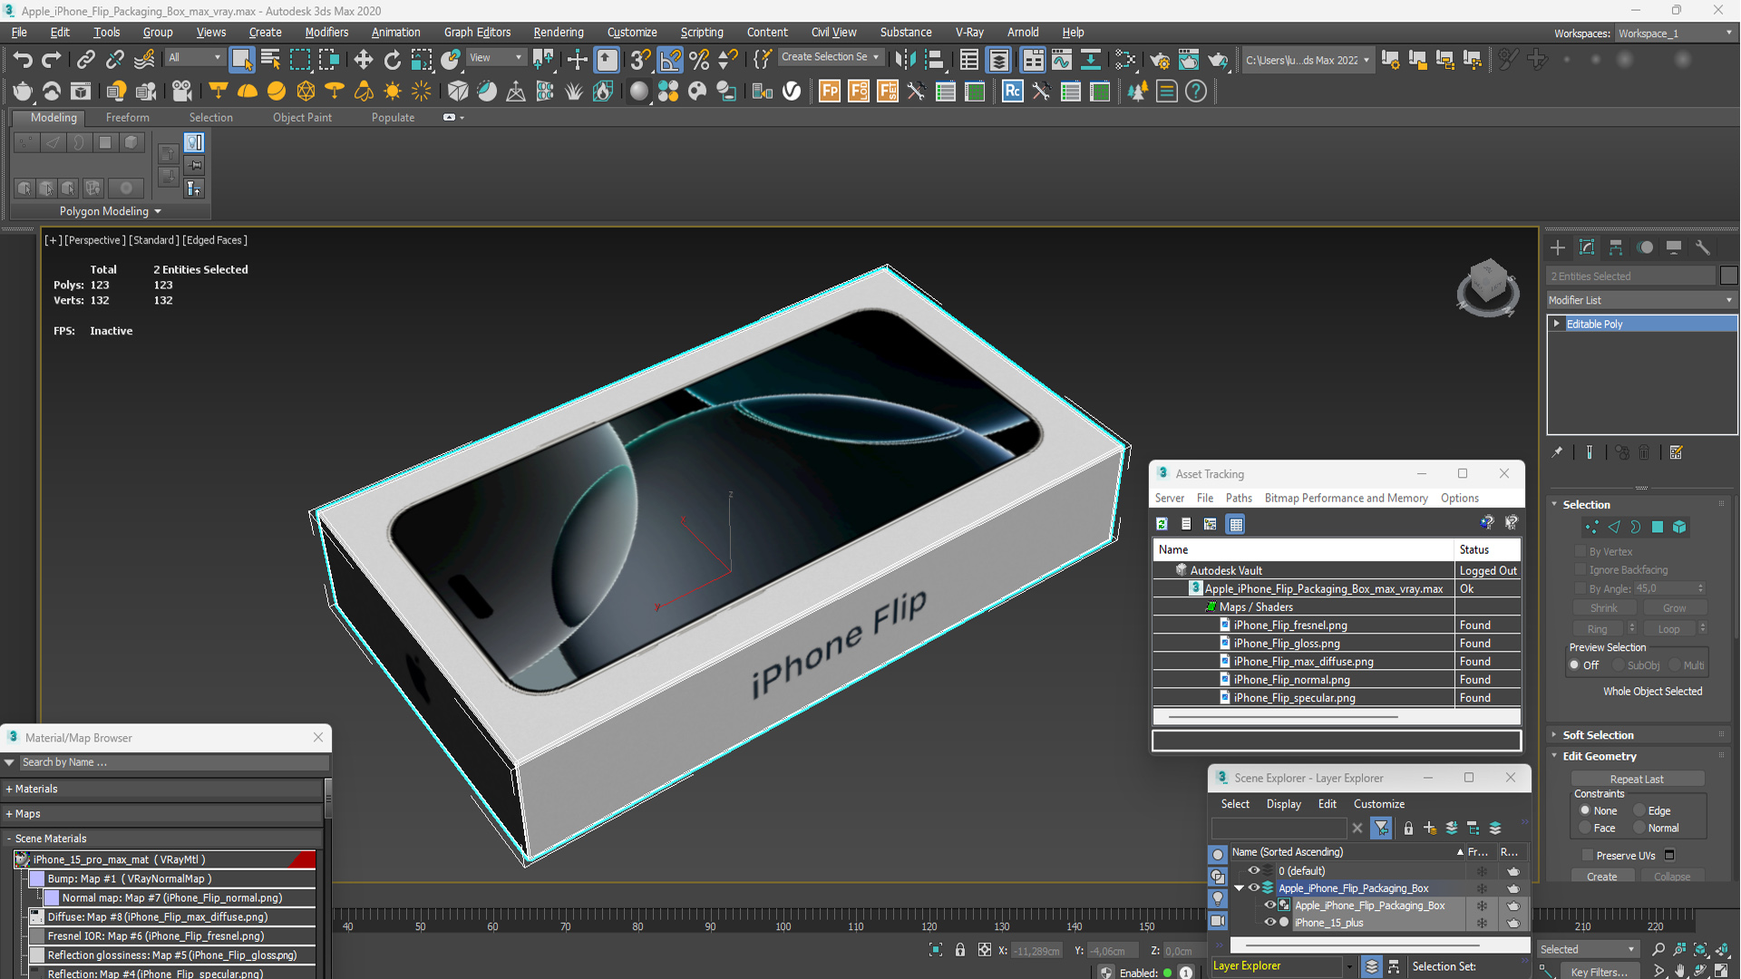
Task: Refresh the Asset Tracking list
Action: click(1162, 524)
